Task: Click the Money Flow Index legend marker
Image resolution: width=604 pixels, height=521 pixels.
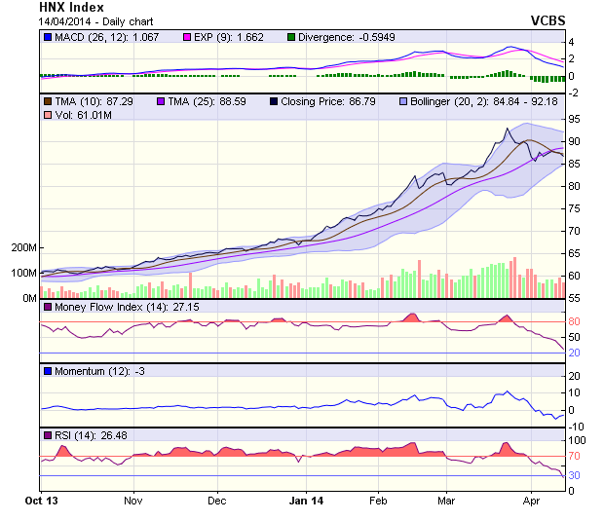Action: pyautogui.click(x=48, y=307)
